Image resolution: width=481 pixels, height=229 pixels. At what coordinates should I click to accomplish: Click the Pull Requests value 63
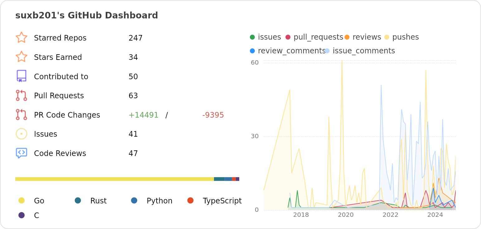[133, 95]
